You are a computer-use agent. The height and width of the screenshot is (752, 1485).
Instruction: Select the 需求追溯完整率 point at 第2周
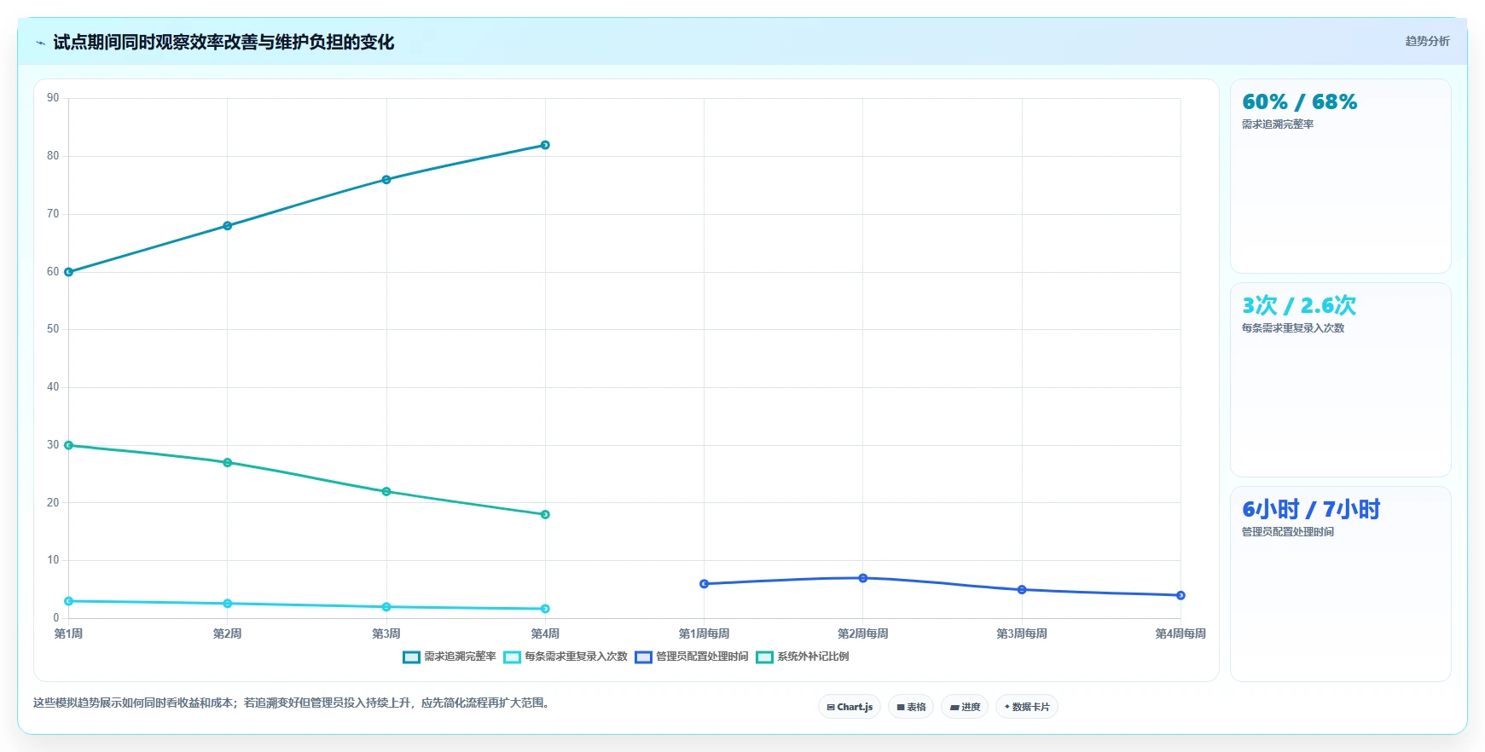(228, 226)
